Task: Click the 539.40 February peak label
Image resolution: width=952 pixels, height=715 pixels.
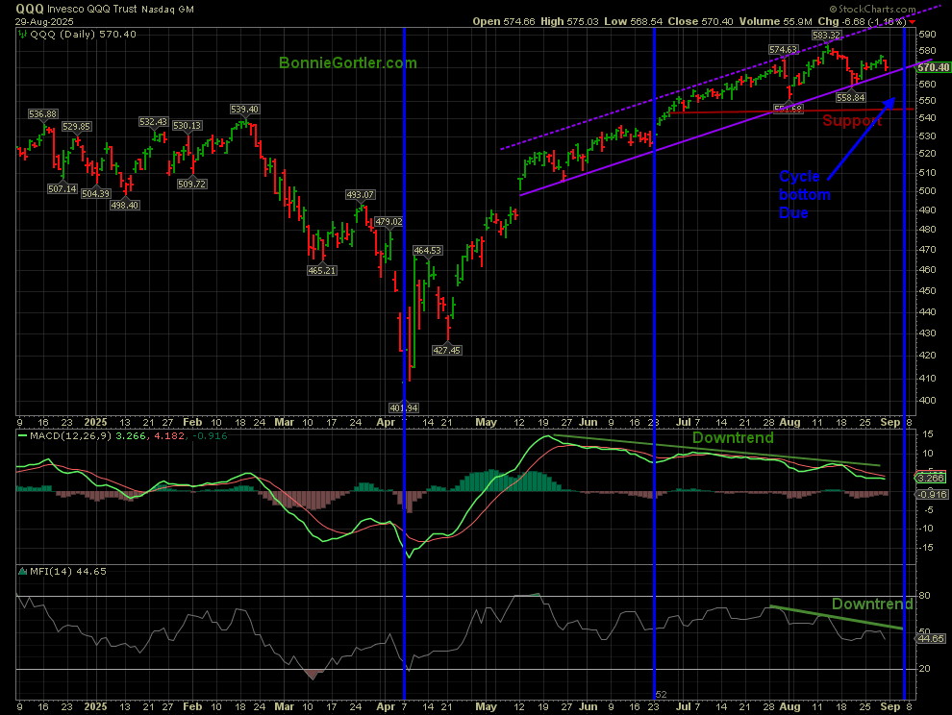Action: [245, 110]
